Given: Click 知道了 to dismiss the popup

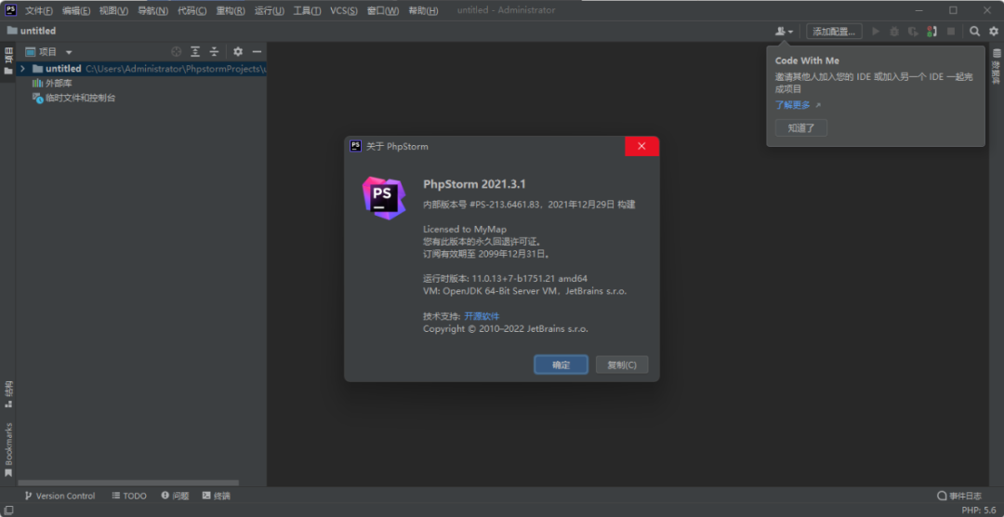Looking at the screenshot, I should coord(801,127).
